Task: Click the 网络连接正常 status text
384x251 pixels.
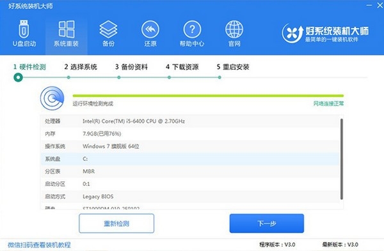Action: point(329,103)
